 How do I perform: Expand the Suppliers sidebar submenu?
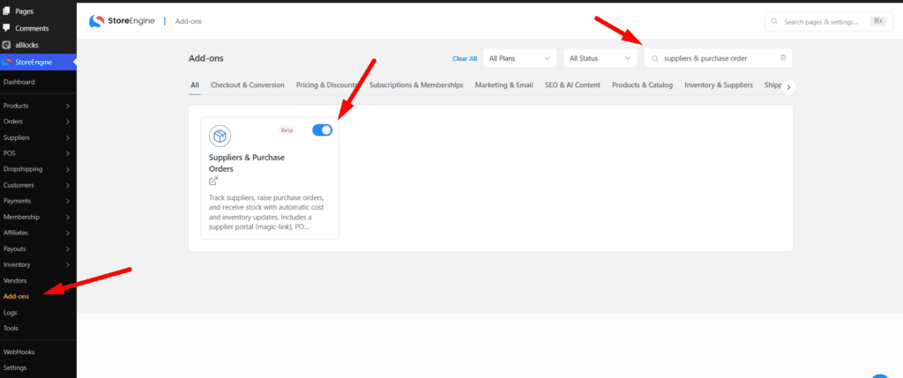click(68, 137)
